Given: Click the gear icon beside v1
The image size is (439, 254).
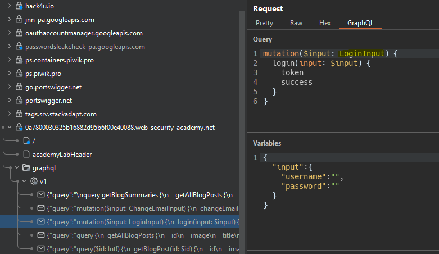Looking at the screenshot, I should pyautogui.click(x=33, y=181).
